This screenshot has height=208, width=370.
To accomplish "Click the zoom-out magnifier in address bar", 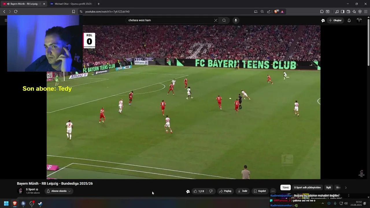I will (x=262, y=12).
